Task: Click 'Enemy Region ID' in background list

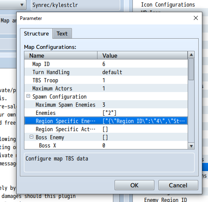Action: click(165, 200)
